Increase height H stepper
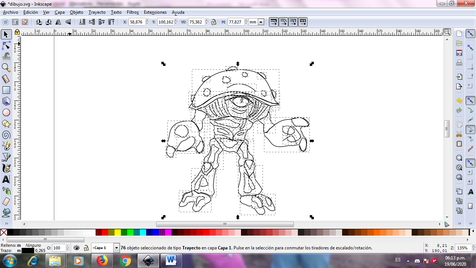 coord(246,20)
